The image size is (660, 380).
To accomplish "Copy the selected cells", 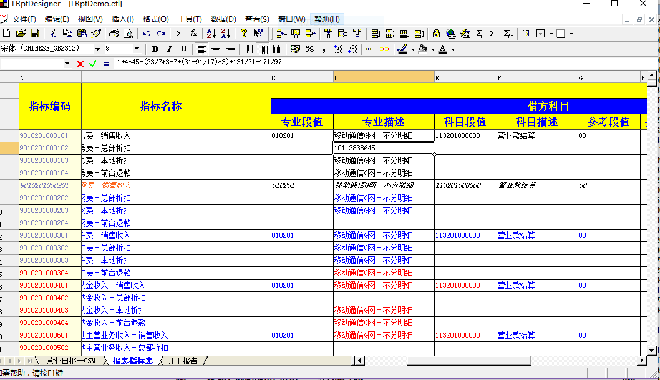I will coord(67,33).
